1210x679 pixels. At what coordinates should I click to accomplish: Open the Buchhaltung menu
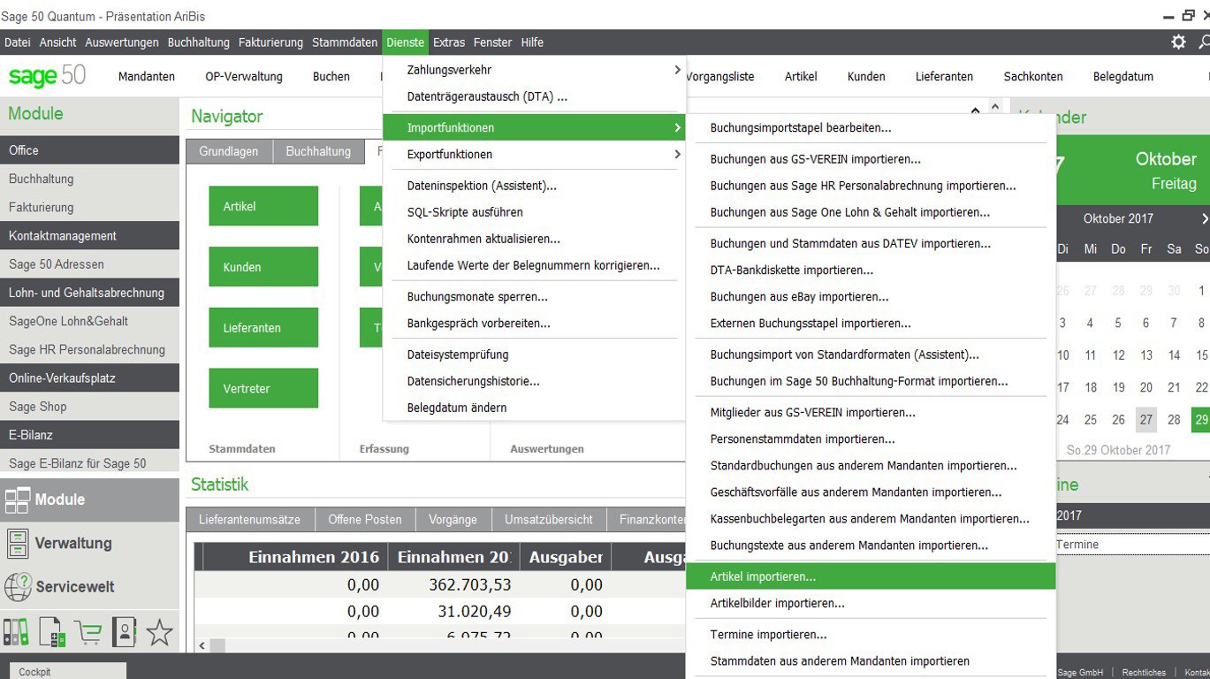[199, 42]
